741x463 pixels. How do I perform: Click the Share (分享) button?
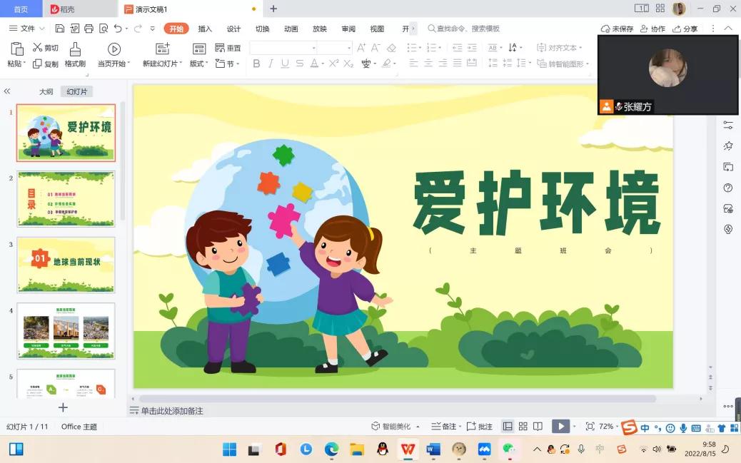pyautogui.click(x=685, y=29)
